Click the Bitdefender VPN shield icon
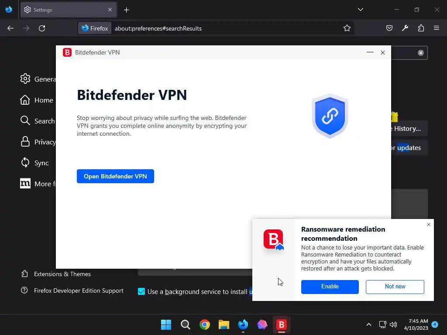Viewport: 447px width, 335px height. tap(330, 116)
